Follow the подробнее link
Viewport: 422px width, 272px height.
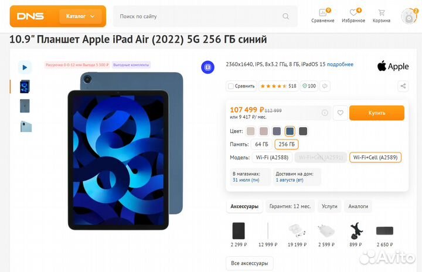click(x=340, y=64)
